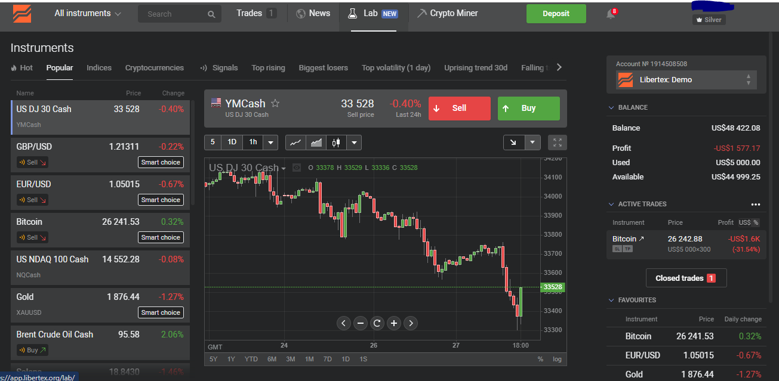Select YTD chart range
The image size is (779, 381).
click(251, 359)
